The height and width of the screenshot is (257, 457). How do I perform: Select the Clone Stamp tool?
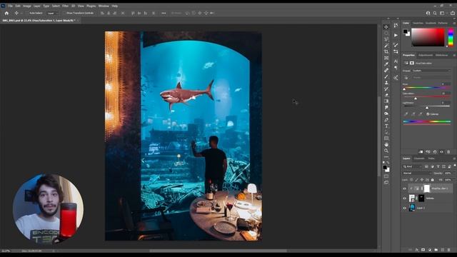click(x=386, y=83)
